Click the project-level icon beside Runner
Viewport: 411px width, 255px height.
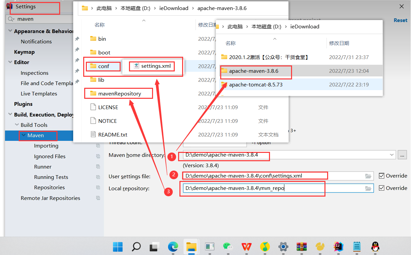pyautogui.click(x=98, y=167)
